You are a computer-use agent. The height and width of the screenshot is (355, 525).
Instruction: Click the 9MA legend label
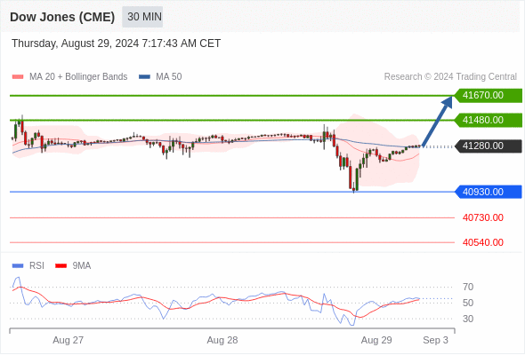(x=82, y=266)
